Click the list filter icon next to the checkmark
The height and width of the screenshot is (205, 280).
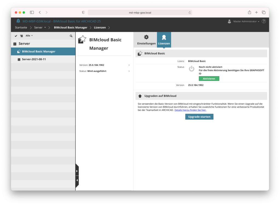point(21,36)
